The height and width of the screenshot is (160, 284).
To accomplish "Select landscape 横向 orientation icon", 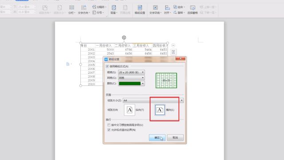I will pos(160,110).
